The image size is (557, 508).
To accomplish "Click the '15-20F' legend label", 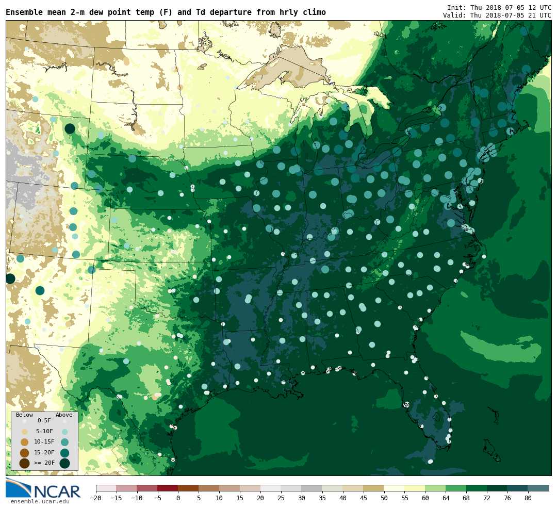I will point(44,452).
